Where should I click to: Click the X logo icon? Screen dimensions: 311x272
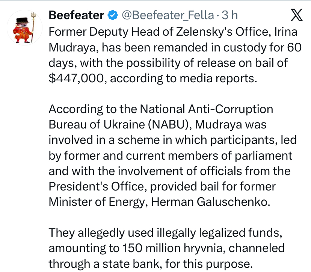point(297,15)
